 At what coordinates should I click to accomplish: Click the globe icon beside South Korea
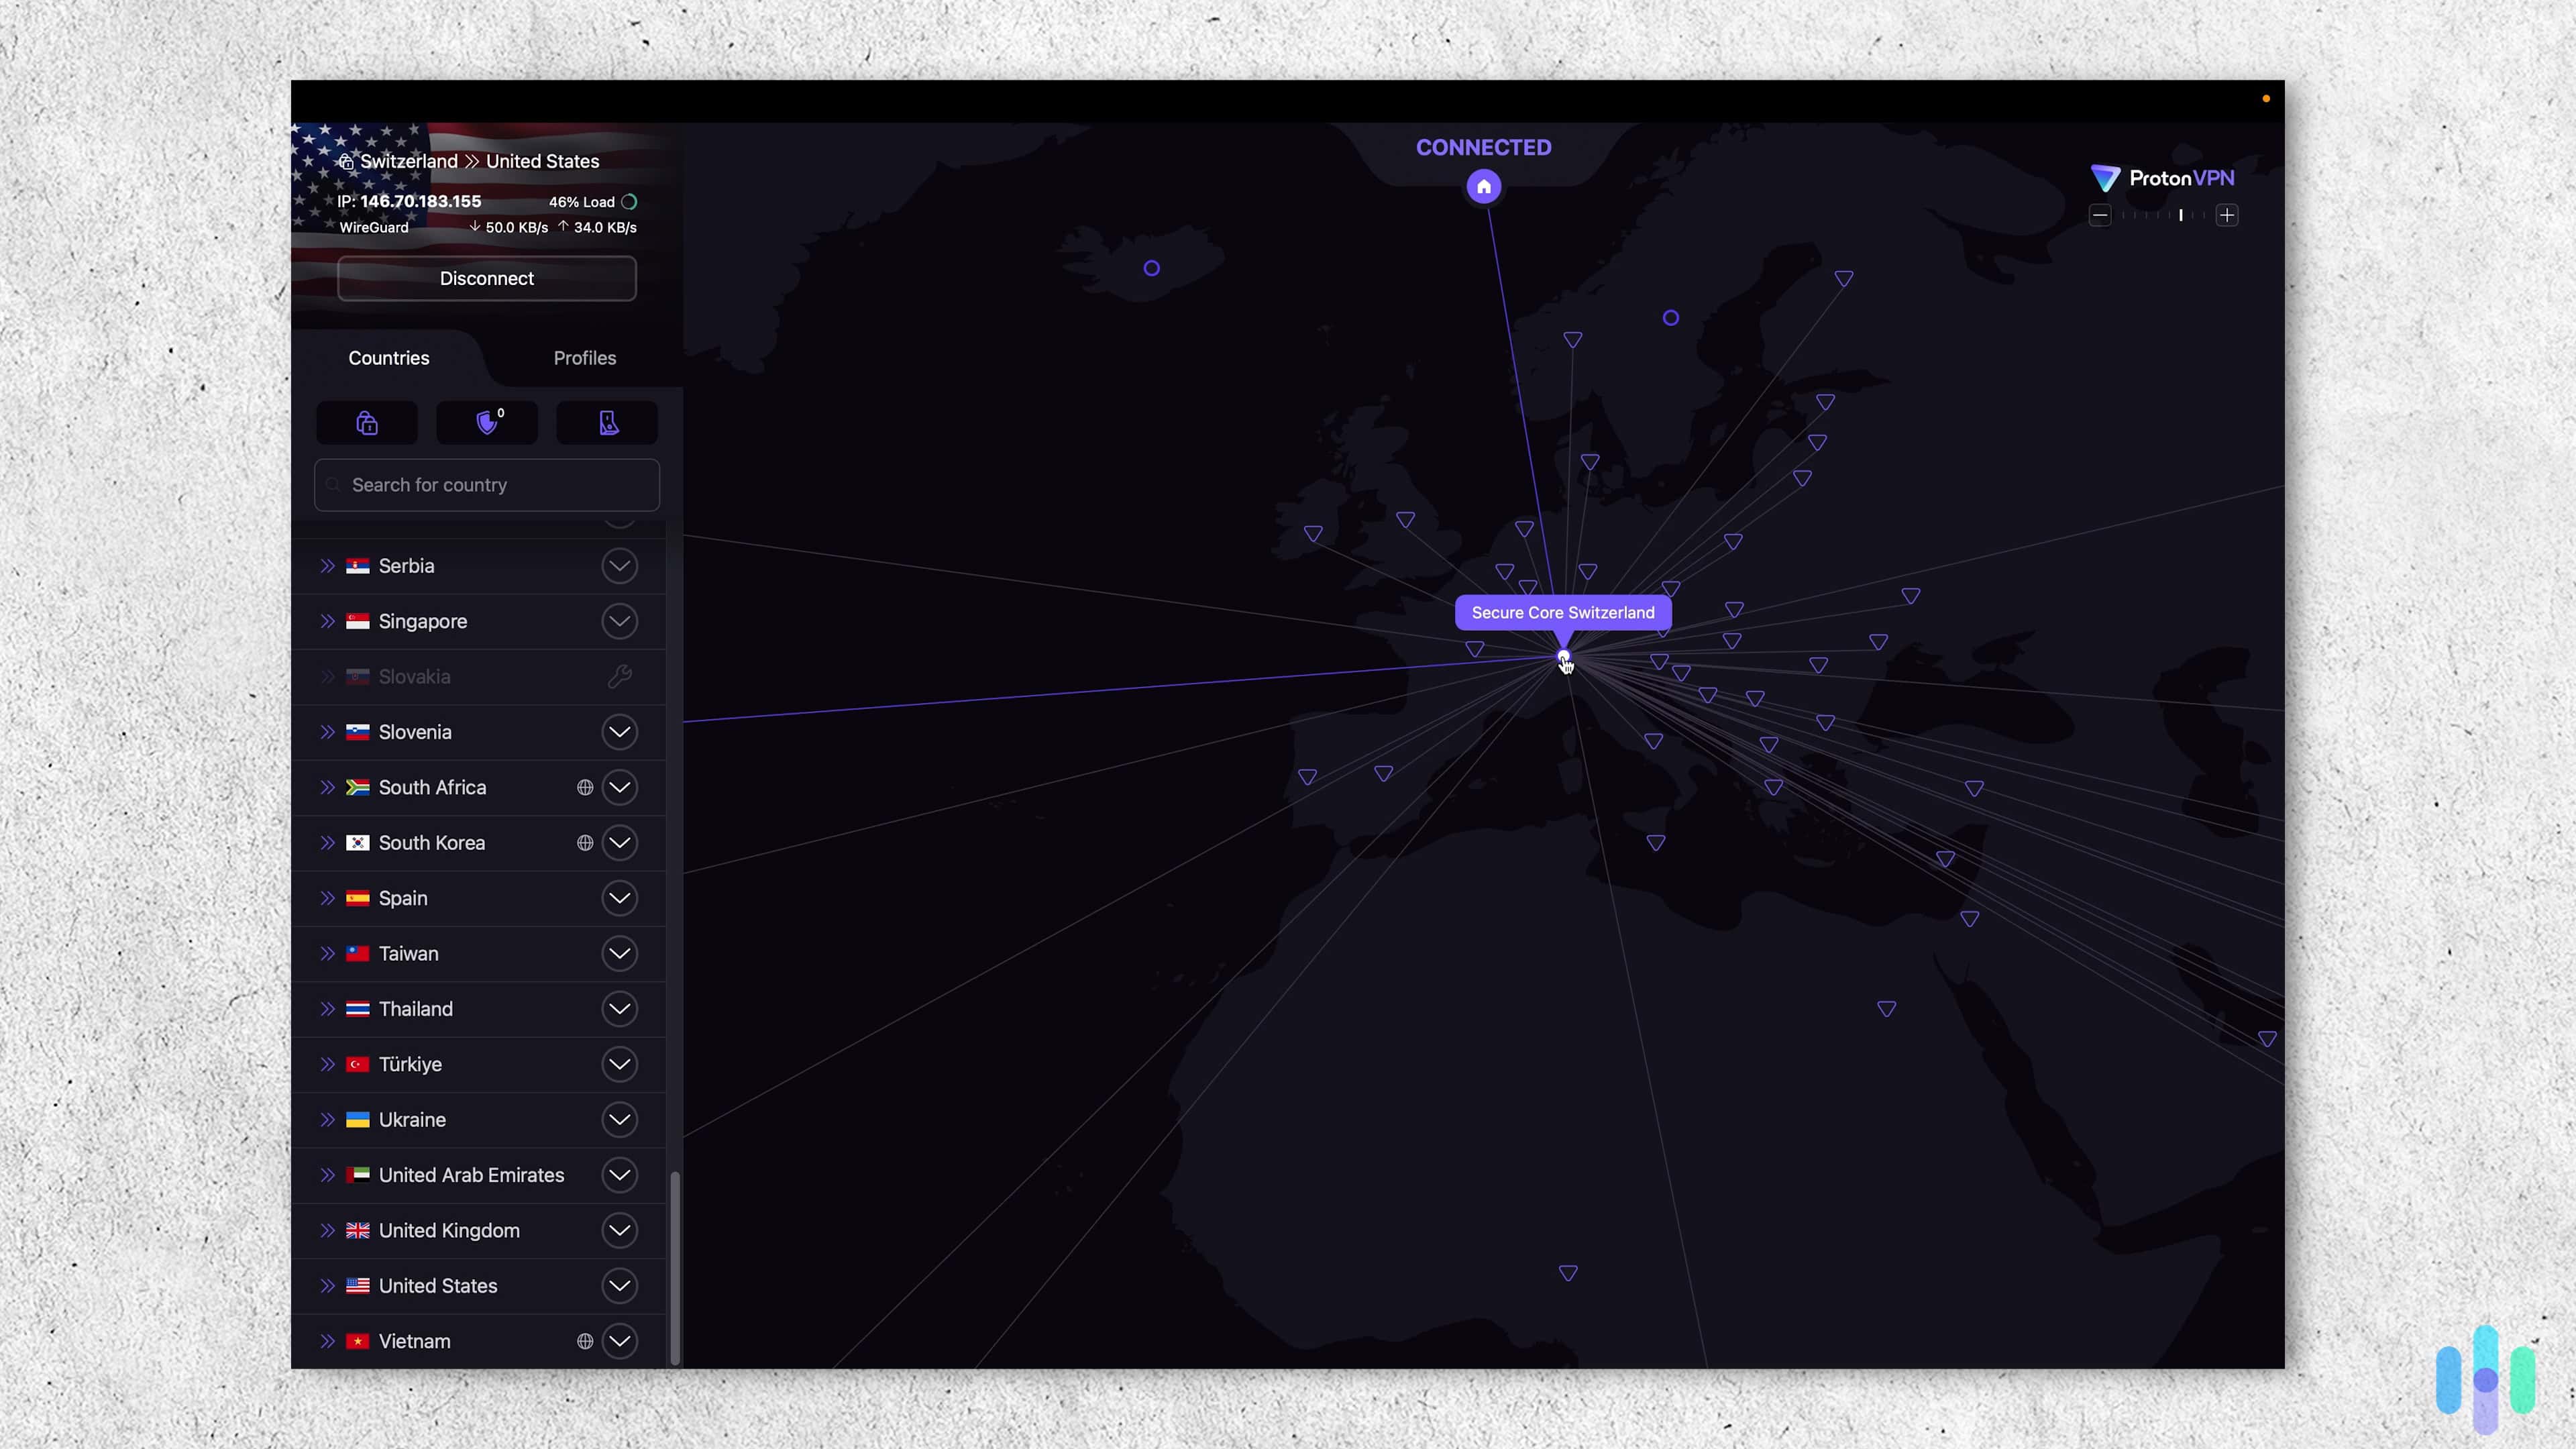click(585, 842)
